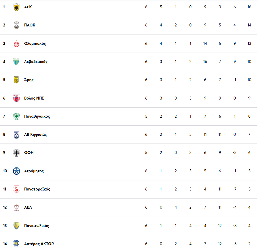Click the Άρης yellow crest icon
The image size is (257, 252).
[x=16, y=80]
